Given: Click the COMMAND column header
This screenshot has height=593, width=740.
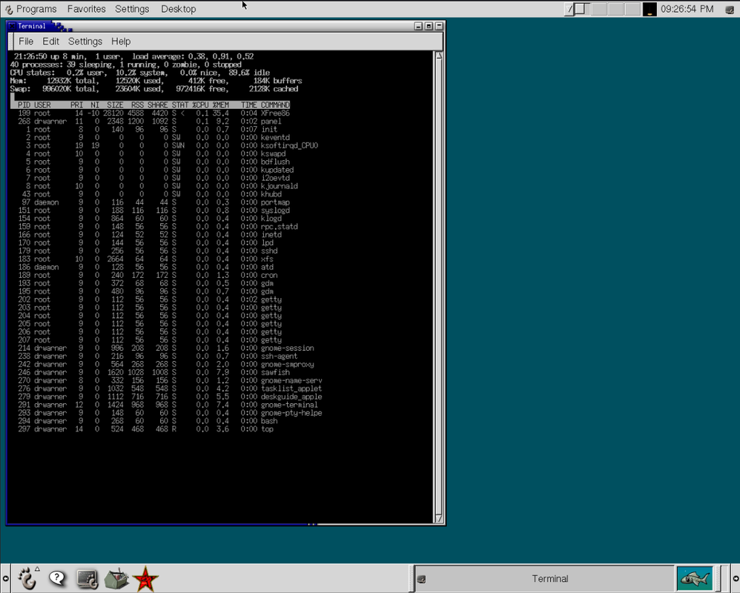Looking at the screenshot, I should 275,105.
